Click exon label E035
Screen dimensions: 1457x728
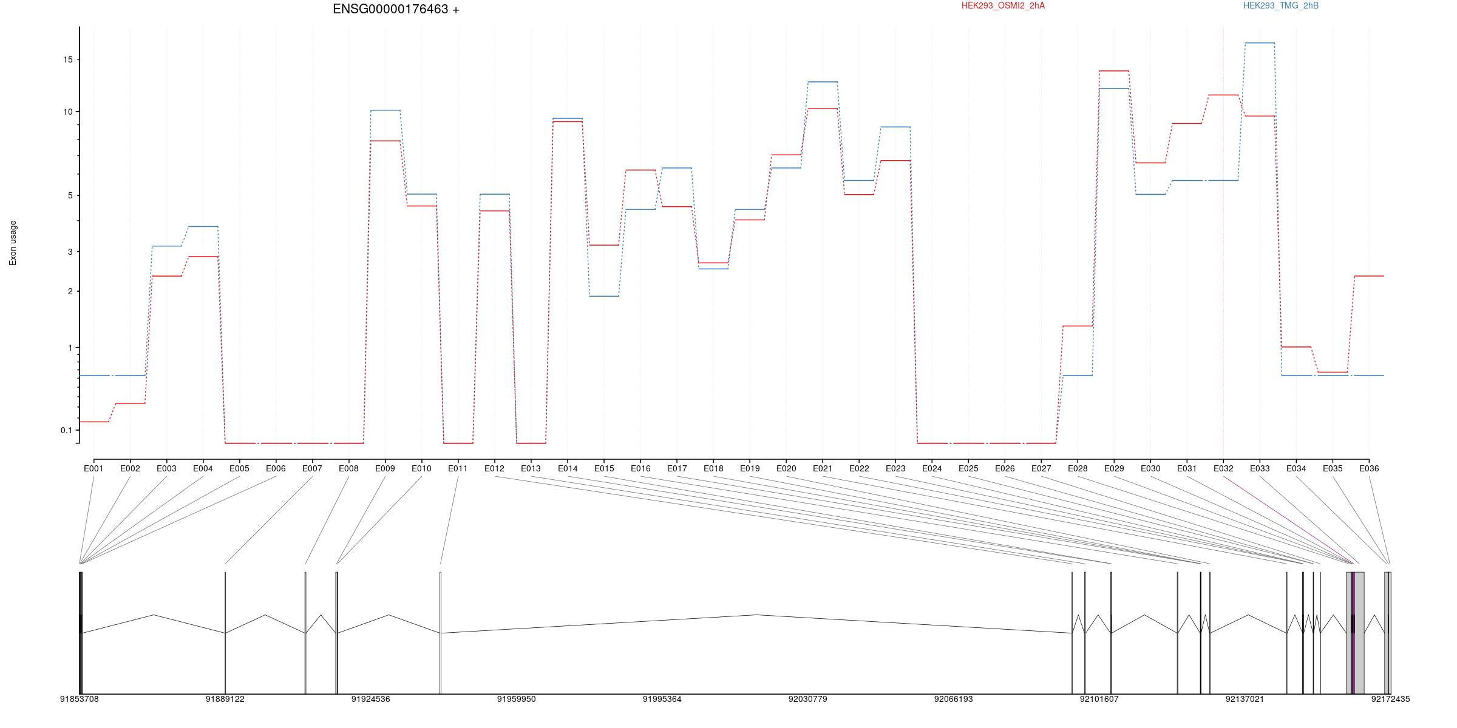click(1333, 468)
